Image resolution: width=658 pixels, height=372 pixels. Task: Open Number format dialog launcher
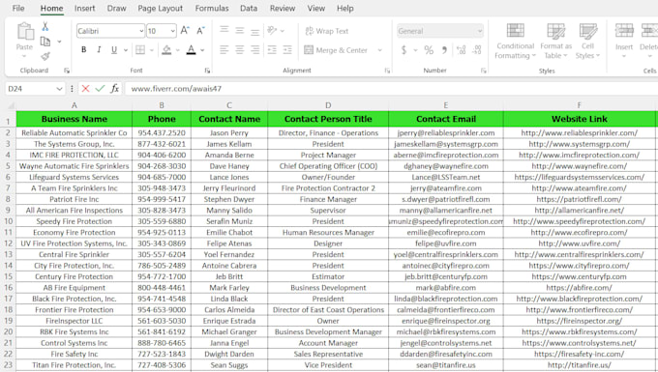(484, 71)
